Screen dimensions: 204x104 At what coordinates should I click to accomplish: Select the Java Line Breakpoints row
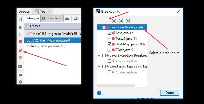(122, 27)
